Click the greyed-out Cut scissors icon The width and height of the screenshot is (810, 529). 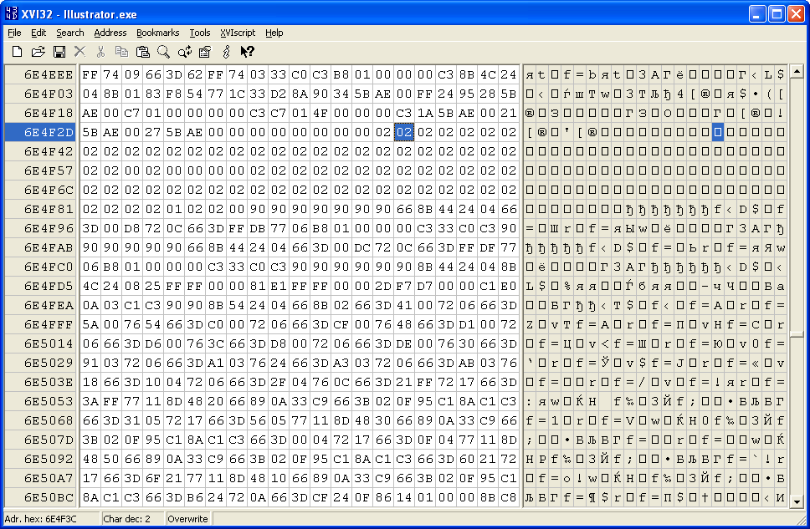click(100, 52)
